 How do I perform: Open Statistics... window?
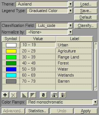click(x=37, y=111)
